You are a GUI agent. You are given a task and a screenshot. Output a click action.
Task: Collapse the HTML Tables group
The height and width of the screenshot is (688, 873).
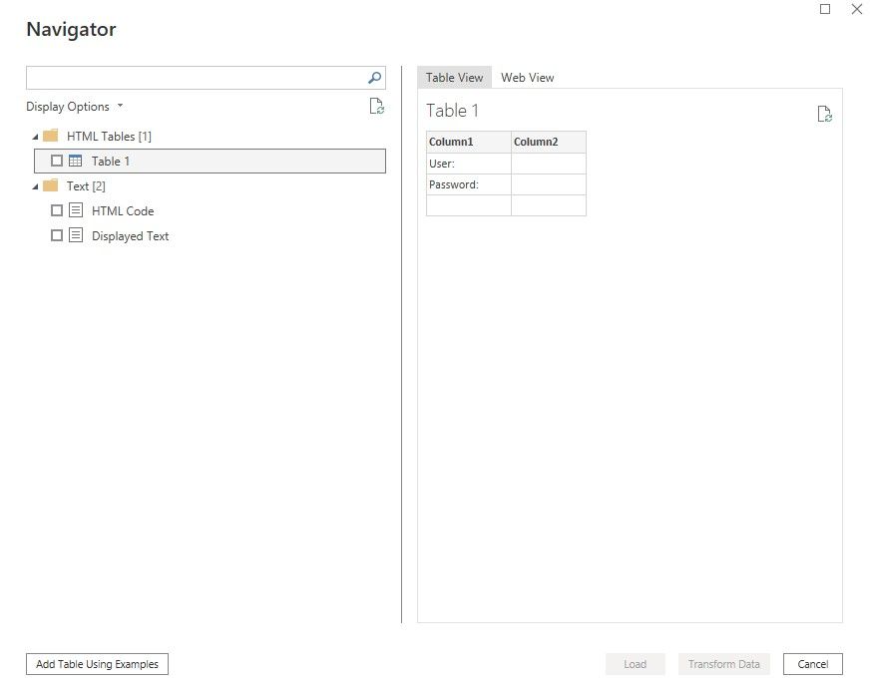pos(35,137)
